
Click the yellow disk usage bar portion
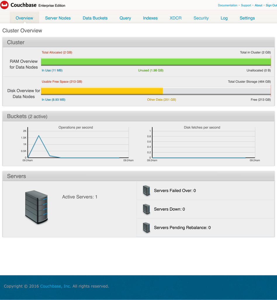[x=102, y=91]
